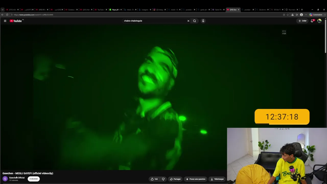This screenshot has height=184, width=327.
Task: Open the music note media control icon
Action: point(293,15)
